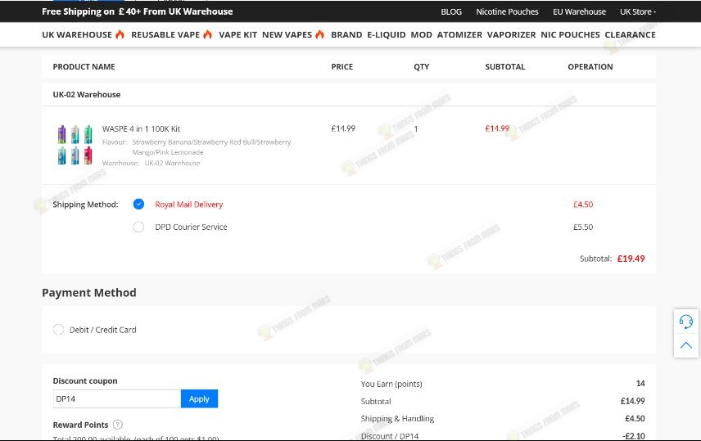
Task: Choose Debit / Credit Card payment
Action: click(59, 330)
